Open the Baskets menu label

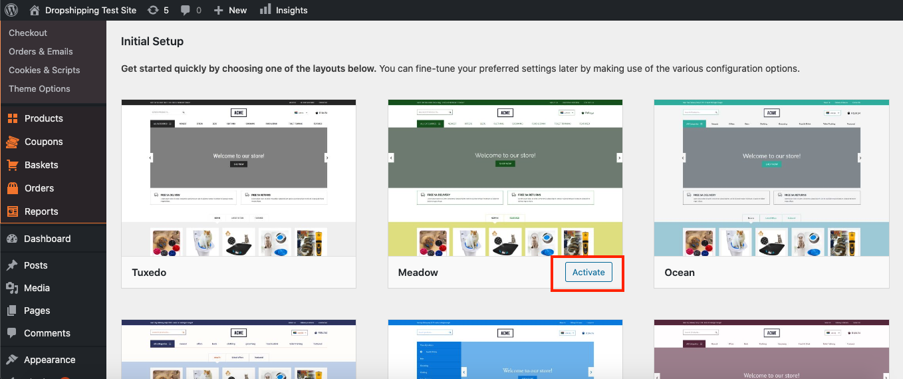click(x=41, y=165)
